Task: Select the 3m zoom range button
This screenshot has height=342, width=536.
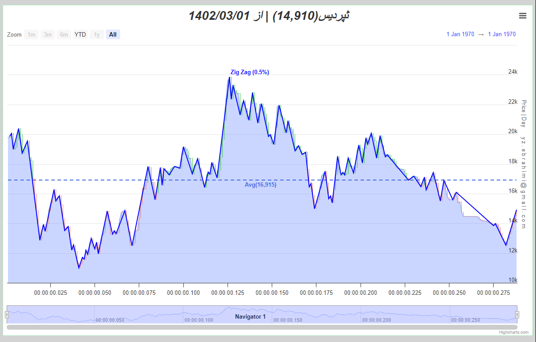Action: pos(48,34)
